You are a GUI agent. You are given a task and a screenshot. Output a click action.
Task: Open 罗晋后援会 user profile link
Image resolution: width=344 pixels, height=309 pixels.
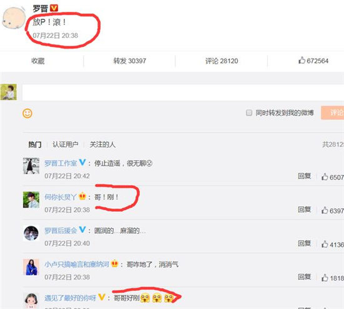click(61, 231)
